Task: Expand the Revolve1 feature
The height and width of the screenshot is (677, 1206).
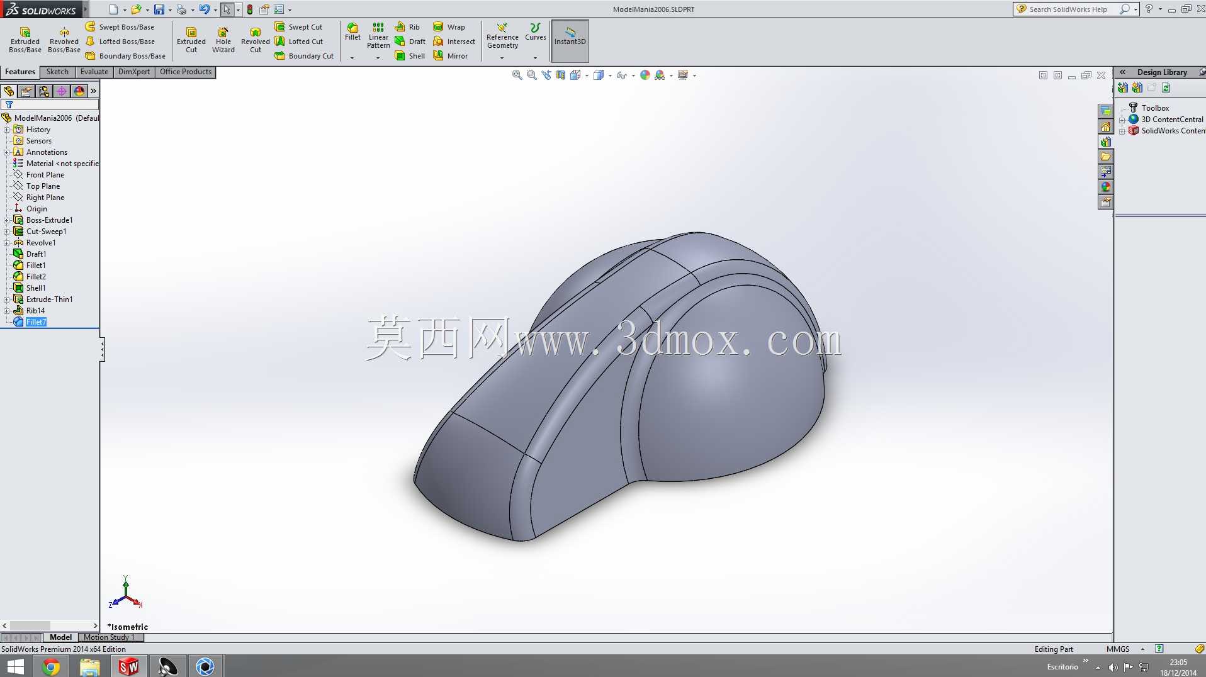Action: [7, 243]
